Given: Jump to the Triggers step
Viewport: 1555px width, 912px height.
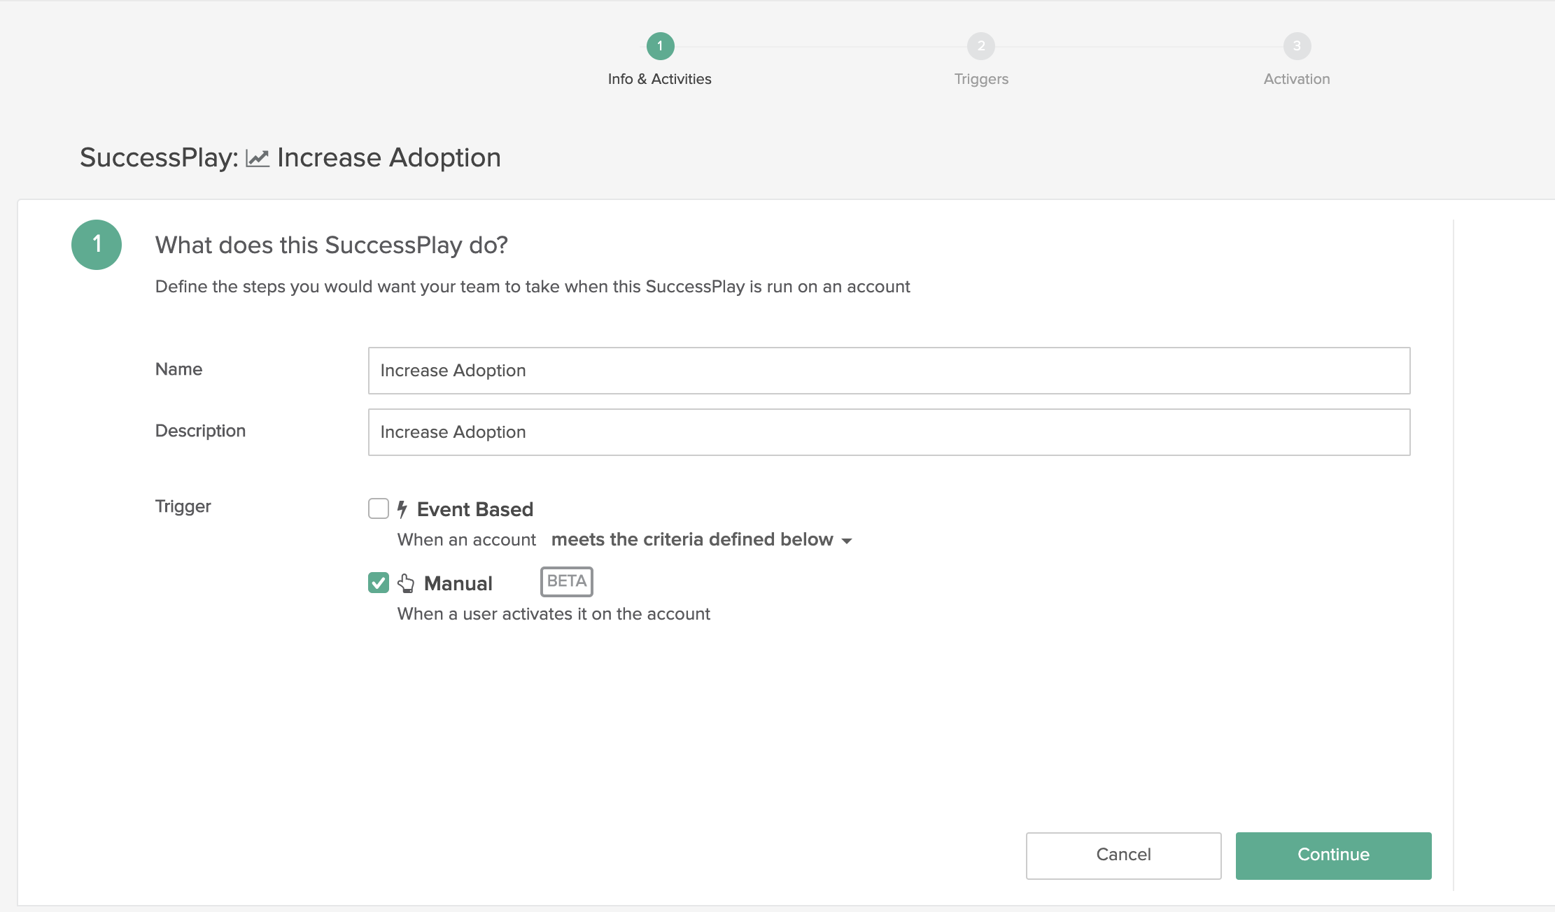Looking at the screenshot, I should point(981,79).
